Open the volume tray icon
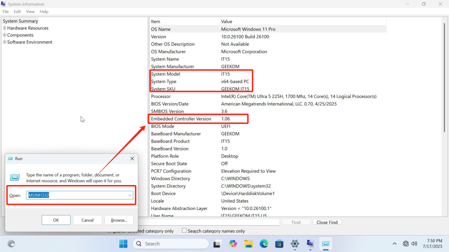This screenshot has width=449, height=252. (414, 244)
